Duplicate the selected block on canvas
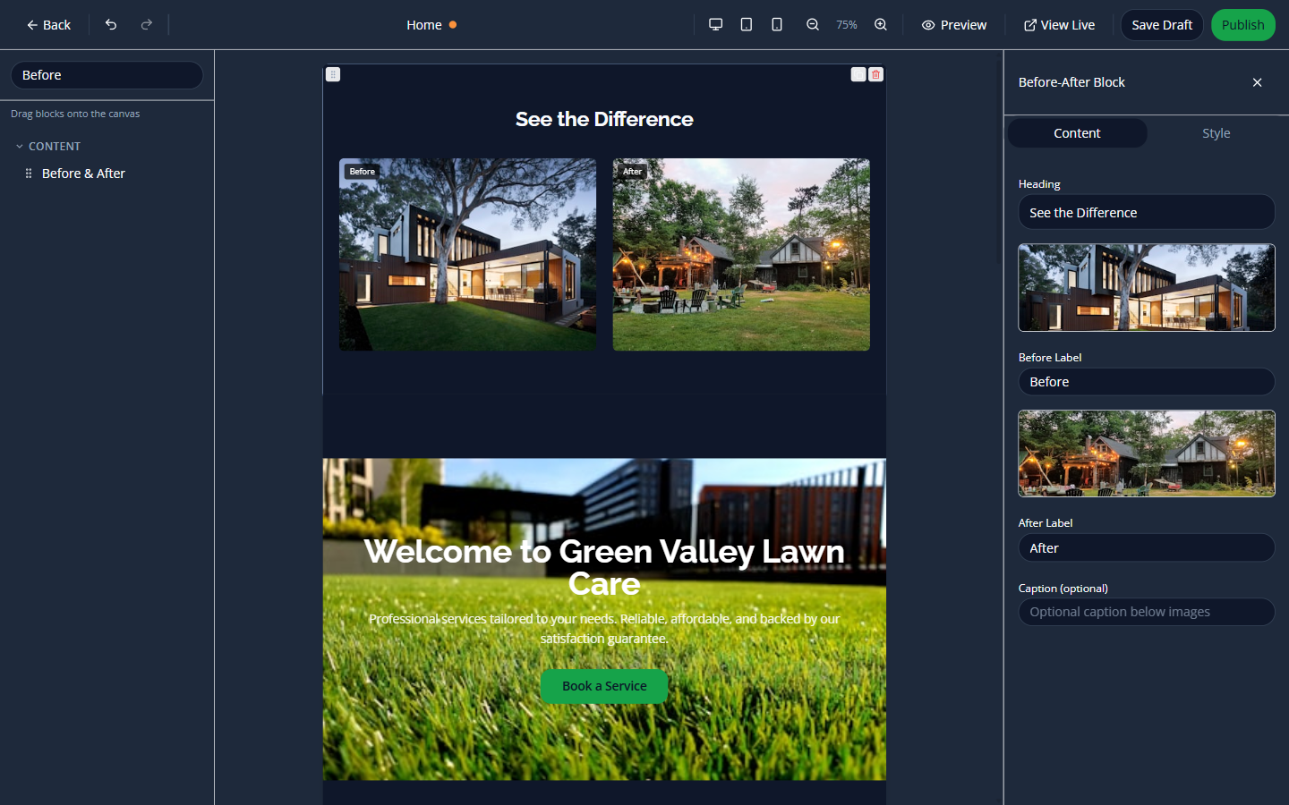Screen dimensions: 1289x805 click(858, 74)
